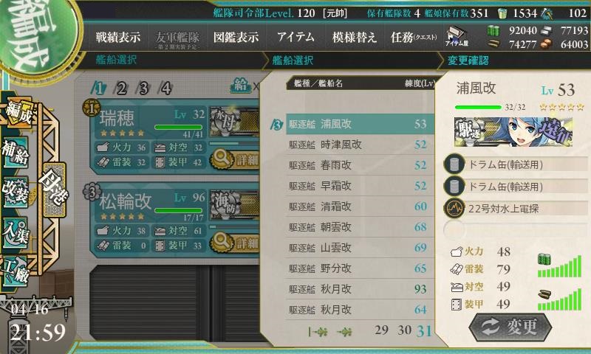The image size is (591, 354).
Task: Open the 補給 resupply sidebar icon
Action: pyautogui.click(x=16, y=153)
